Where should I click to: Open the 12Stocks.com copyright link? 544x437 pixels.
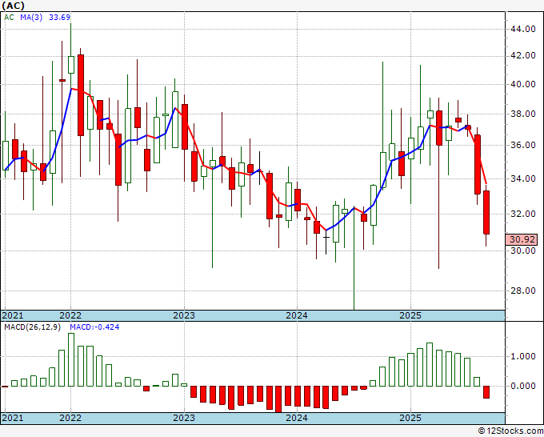(x=510, y=431)
